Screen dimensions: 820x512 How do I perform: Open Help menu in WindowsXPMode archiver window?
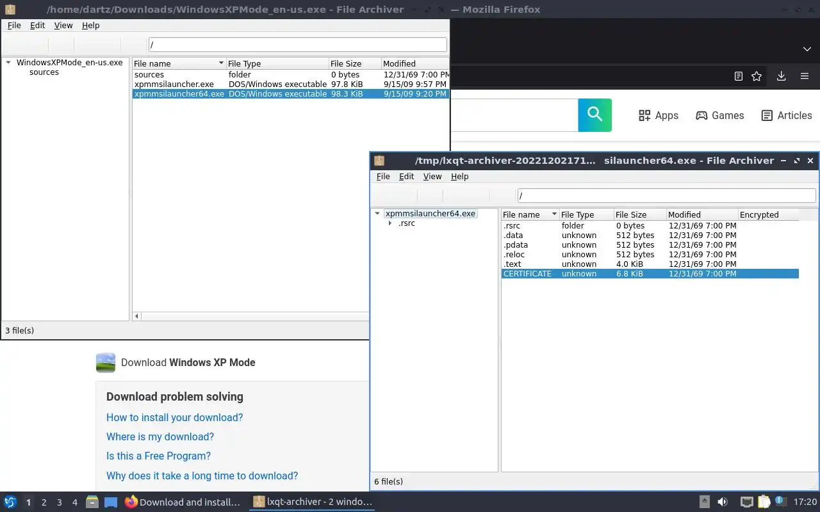[x=91, y=25]
